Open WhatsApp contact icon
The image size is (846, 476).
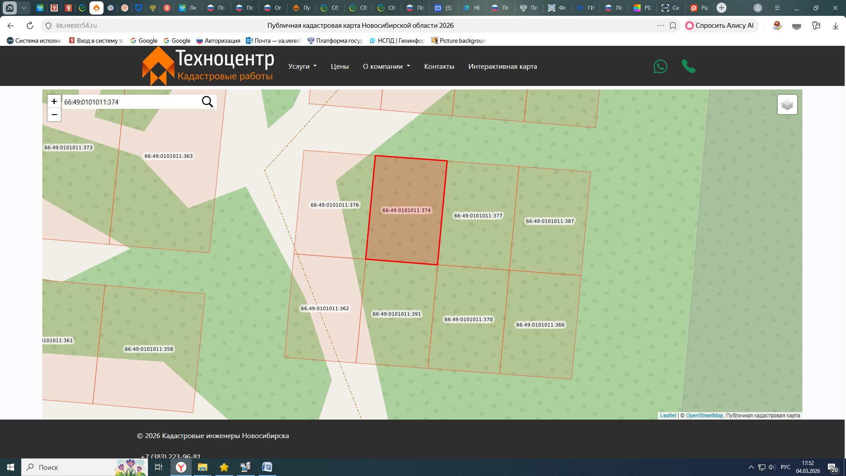660,67
